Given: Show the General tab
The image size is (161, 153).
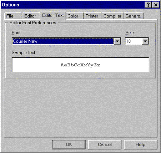Looking at the screenshot, I should coord(134,16).
